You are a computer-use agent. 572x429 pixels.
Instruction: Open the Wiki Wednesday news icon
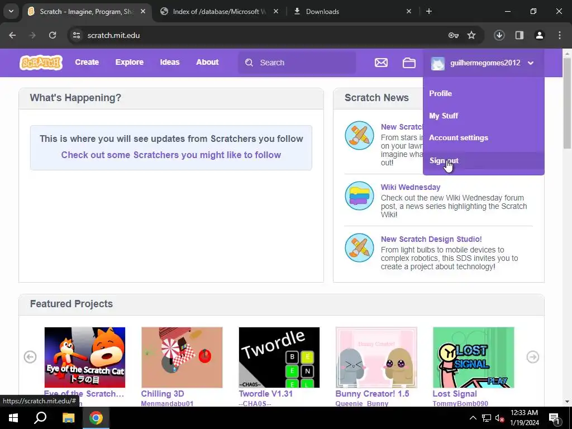359,196
